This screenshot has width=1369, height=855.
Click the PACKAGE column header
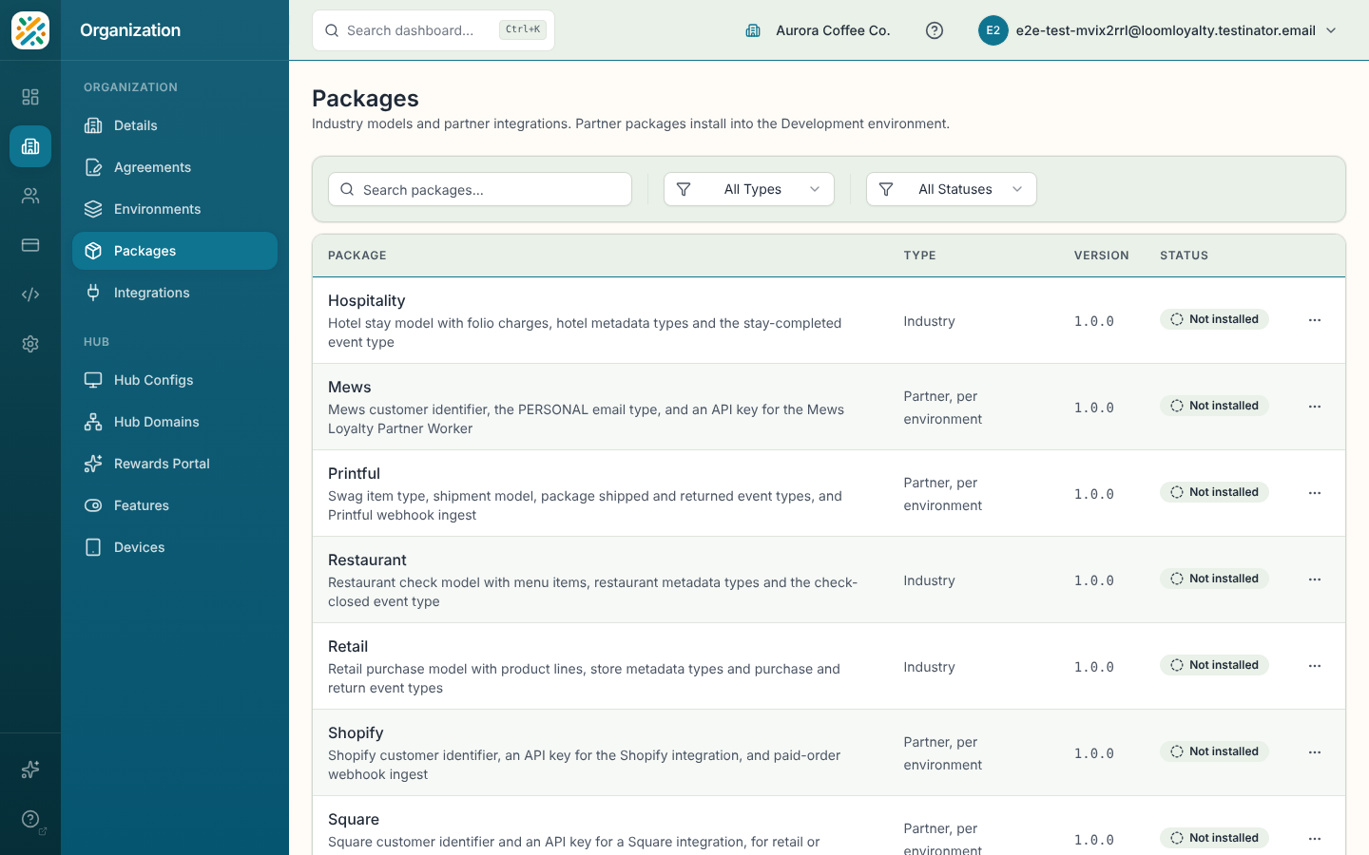coord(357,256)
